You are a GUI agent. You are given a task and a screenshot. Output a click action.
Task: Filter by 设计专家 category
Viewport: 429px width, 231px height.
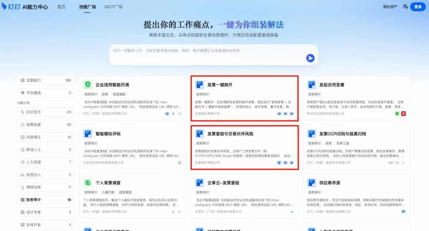(x=46, y=212)
